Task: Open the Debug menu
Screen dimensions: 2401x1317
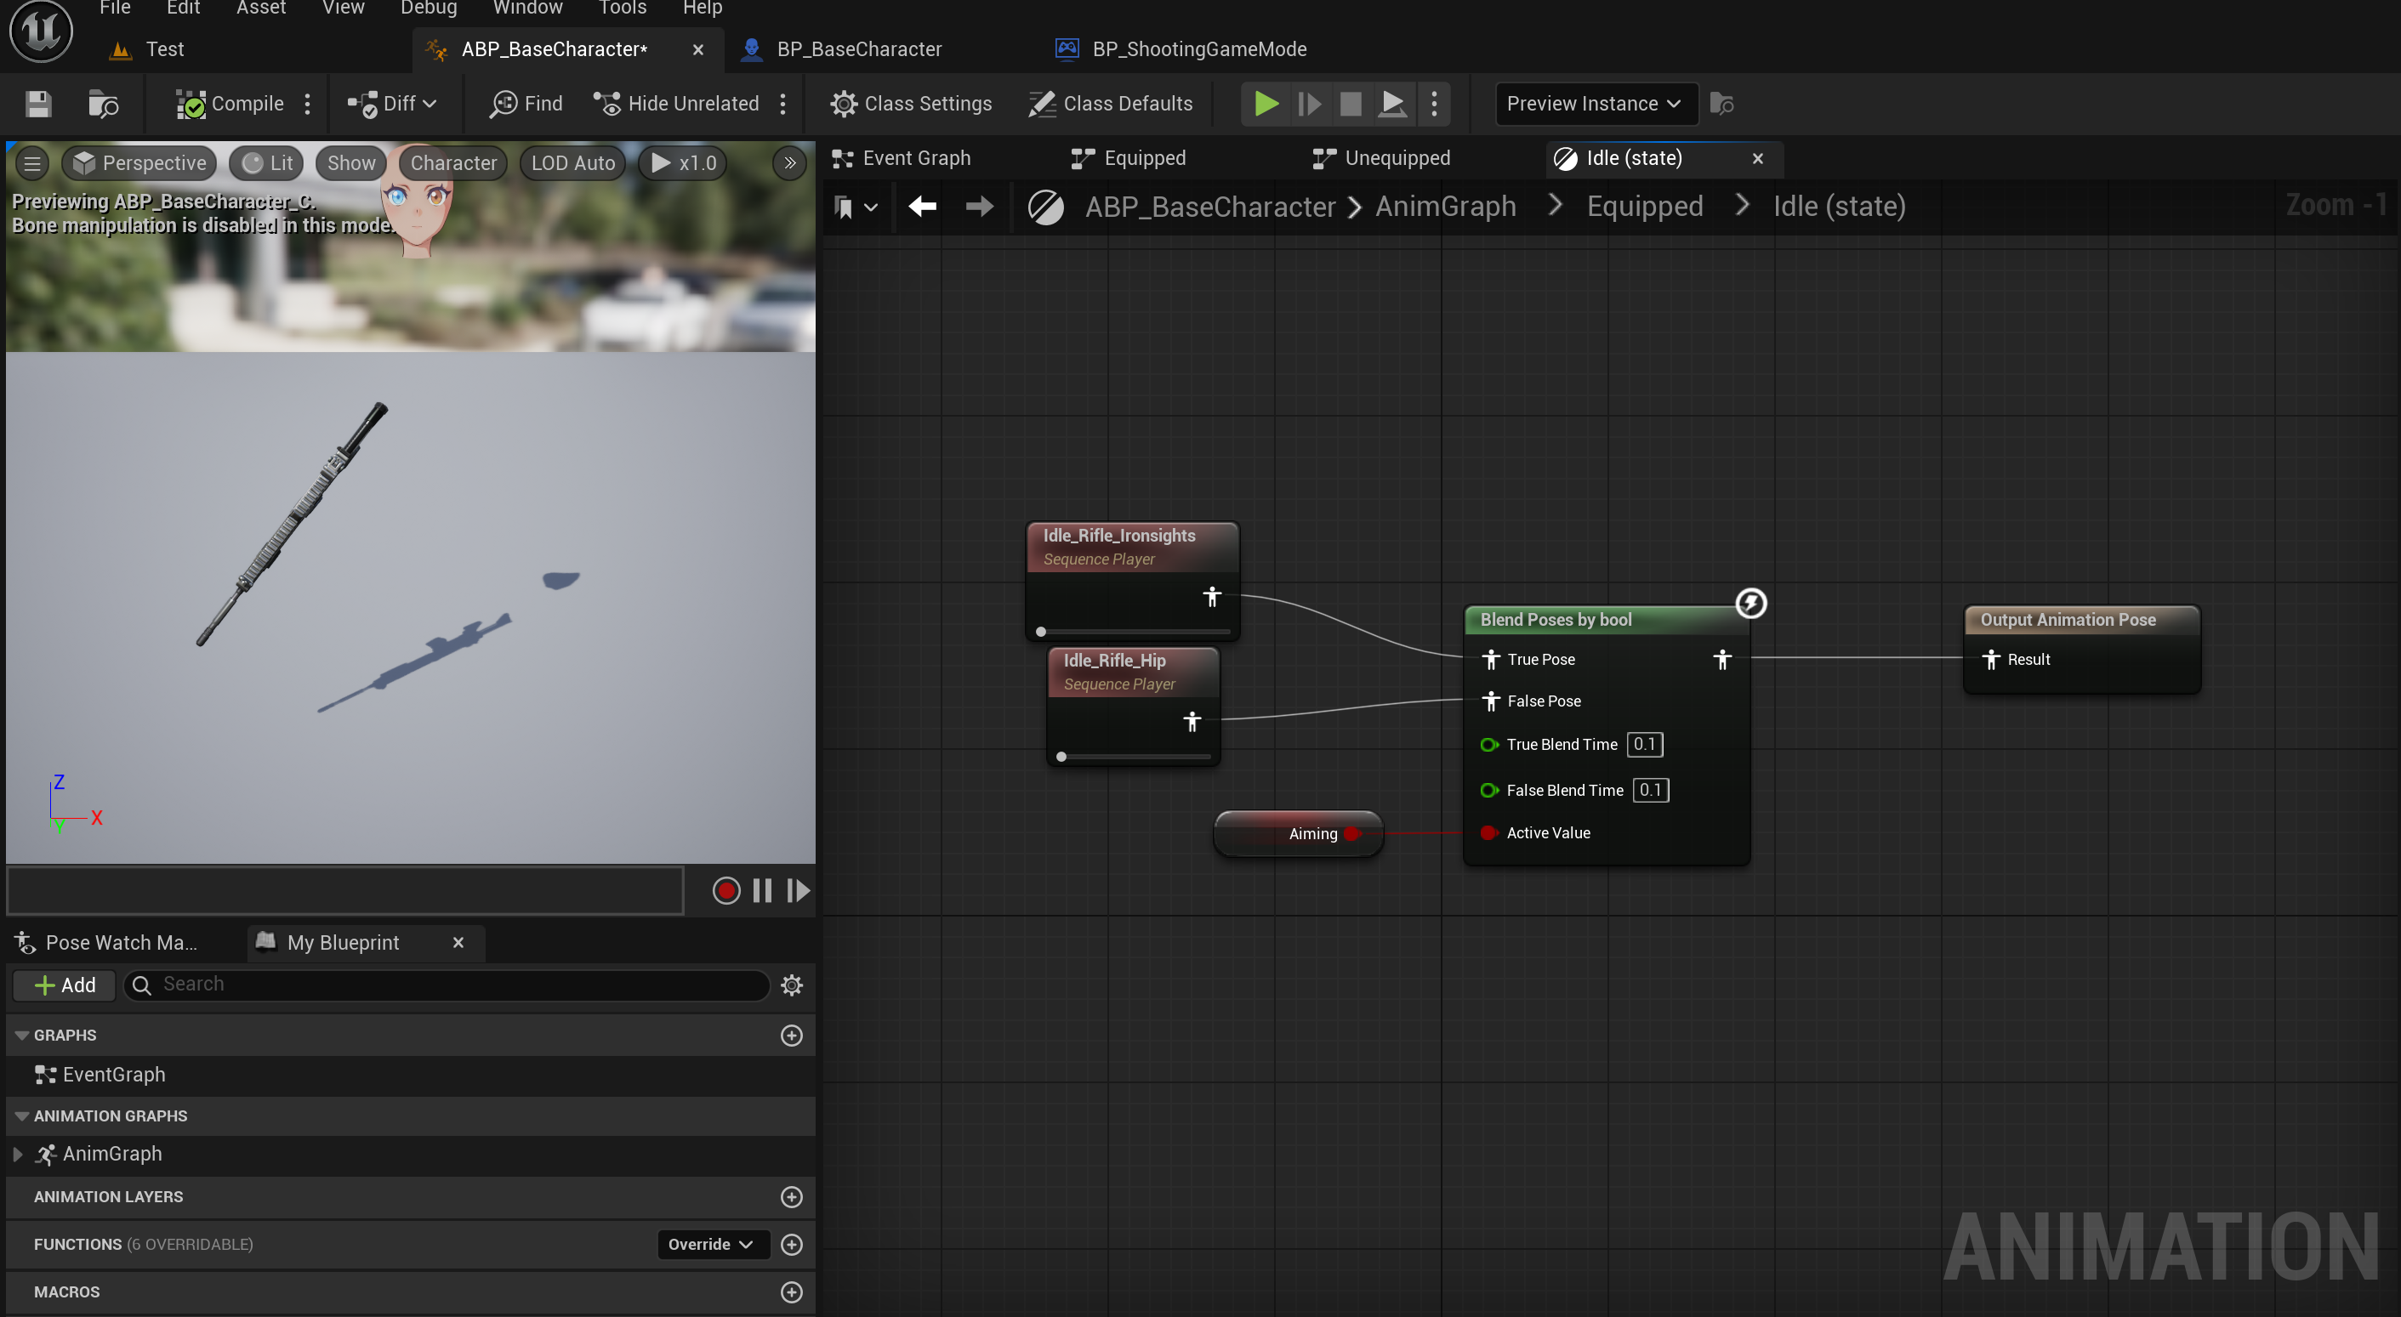Action: click(x=428, y=9)
